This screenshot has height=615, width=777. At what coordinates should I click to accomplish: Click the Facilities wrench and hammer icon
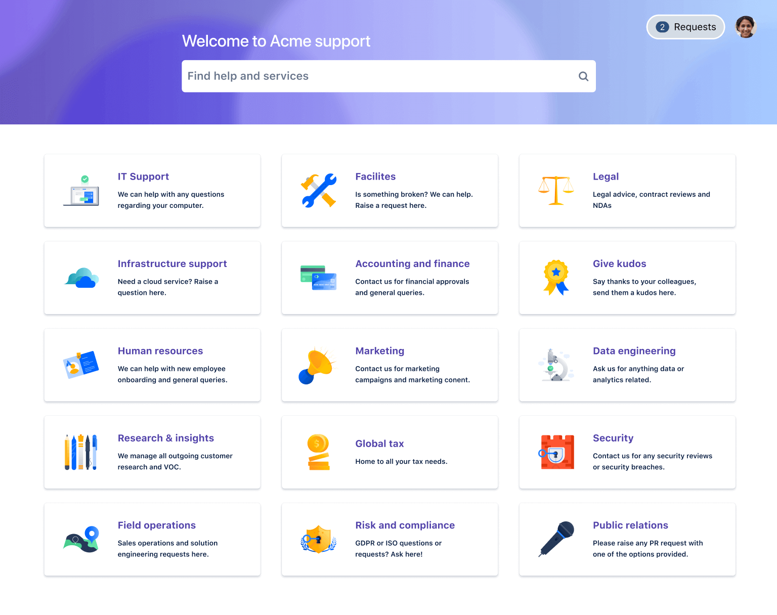(319, 191)
